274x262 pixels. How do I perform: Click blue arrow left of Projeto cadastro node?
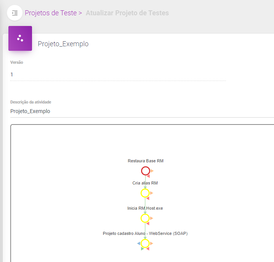138,243
